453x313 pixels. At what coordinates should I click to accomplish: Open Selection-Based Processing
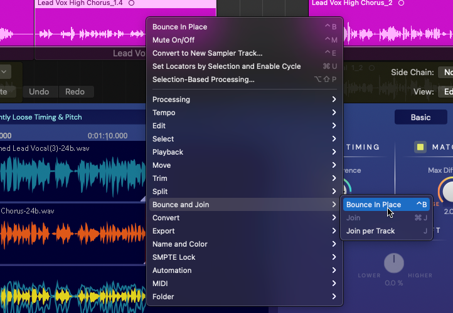click(203, 80)
